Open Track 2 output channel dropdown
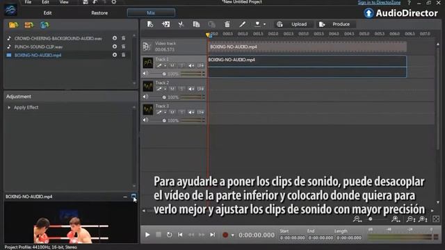 pyautogui.click(x=200, y=89)
